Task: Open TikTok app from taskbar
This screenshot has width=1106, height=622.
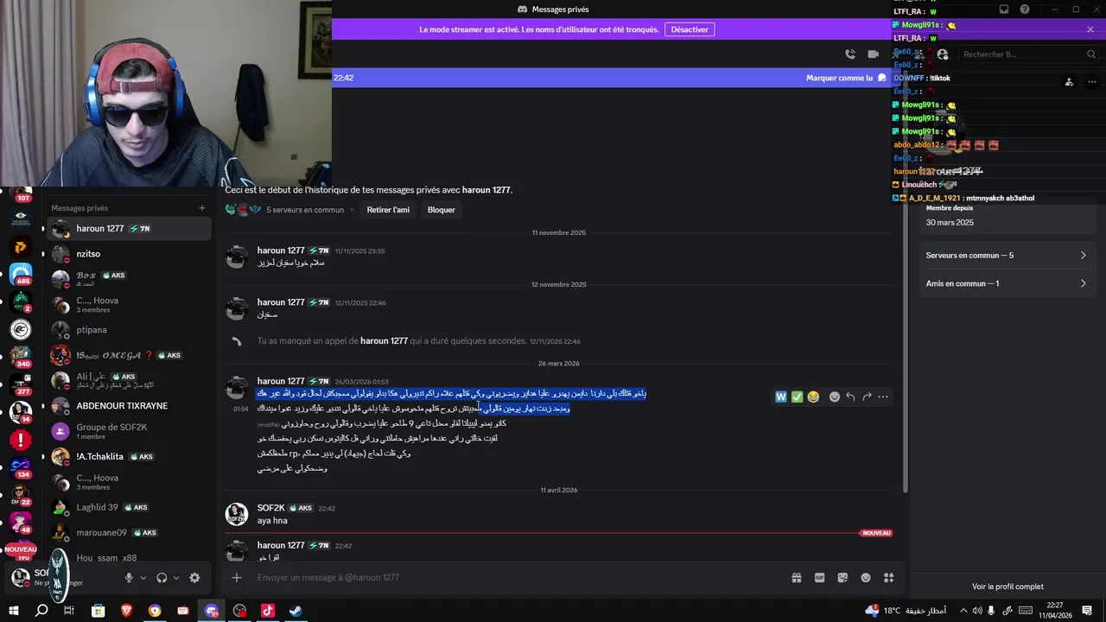Action: click(267, 611)
